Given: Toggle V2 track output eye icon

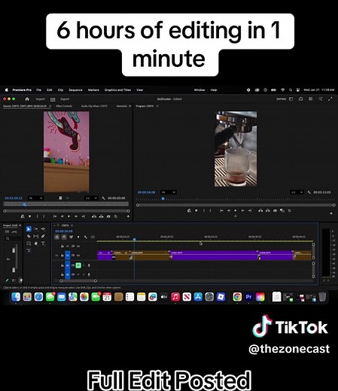Looking at the screenshot, I should click(78, 246).
